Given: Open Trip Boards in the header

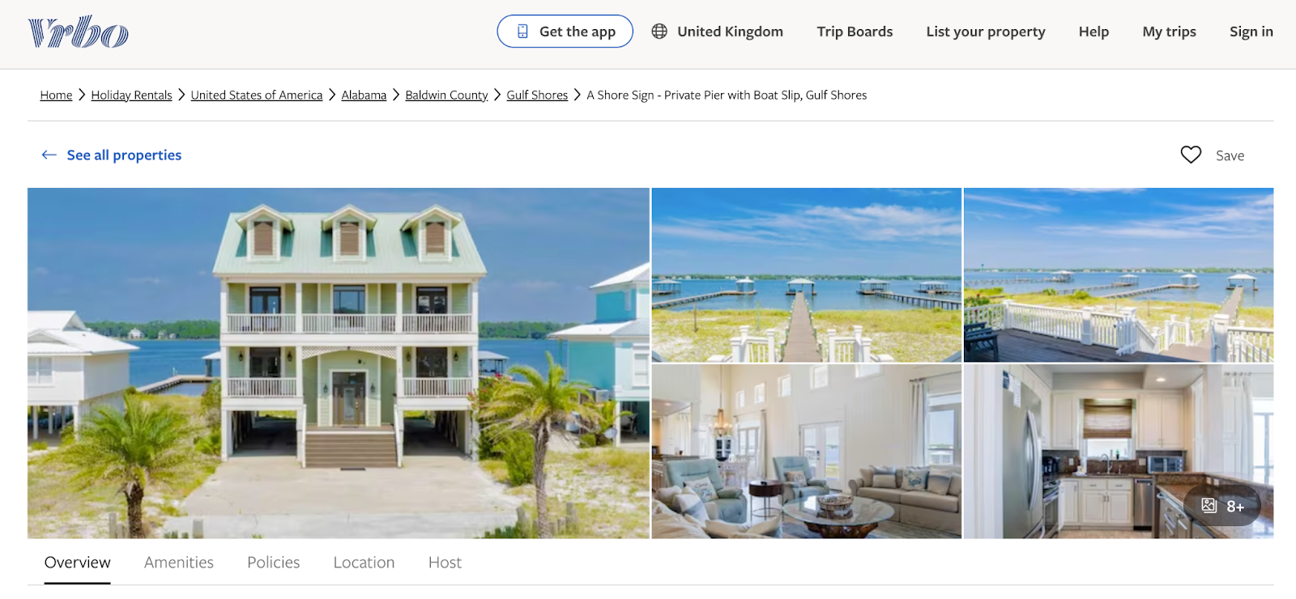Looking at the screenshot, I should coord(855,32).
